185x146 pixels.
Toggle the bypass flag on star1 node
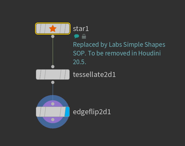pos(39,29)
